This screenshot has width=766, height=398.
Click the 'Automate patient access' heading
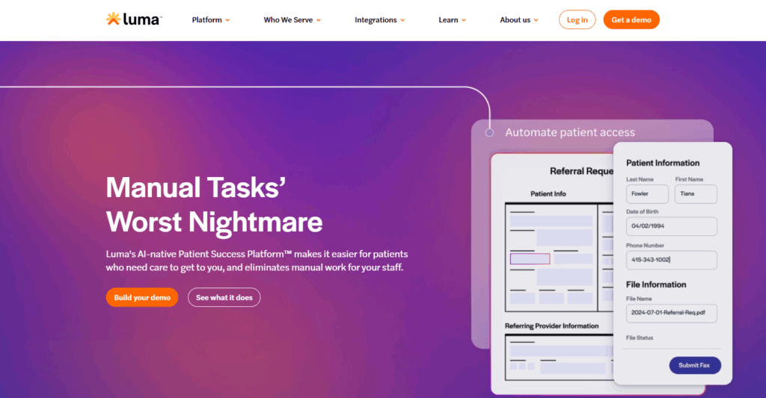pos(570,132)
